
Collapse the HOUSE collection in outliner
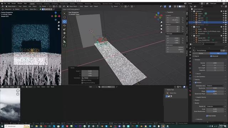click(192, 27)
